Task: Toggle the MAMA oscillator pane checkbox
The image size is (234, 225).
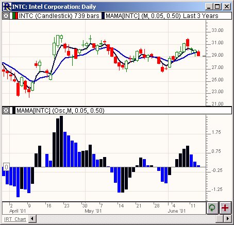Action: coord(6,111)
